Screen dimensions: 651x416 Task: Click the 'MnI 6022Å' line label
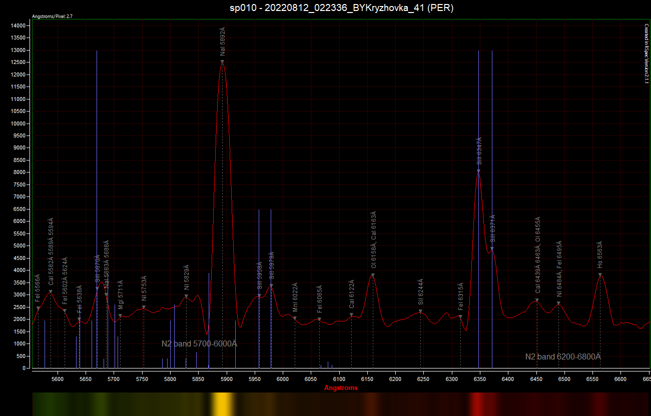point(295,297)
